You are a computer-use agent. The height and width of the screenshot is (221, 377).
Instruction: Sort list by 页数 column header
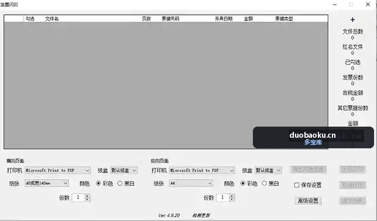click(x=146, y=19)
